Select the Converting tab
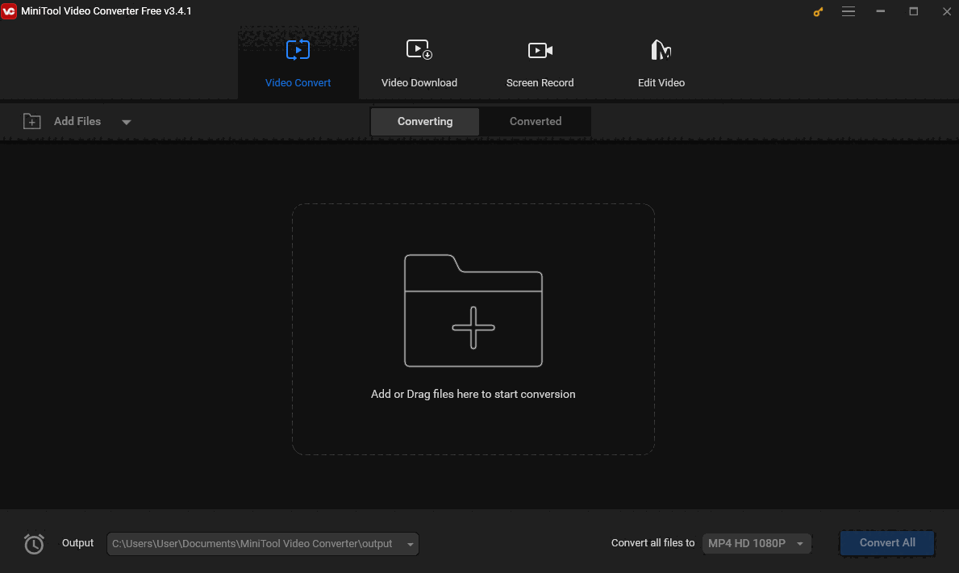 (x=424, y=121)
